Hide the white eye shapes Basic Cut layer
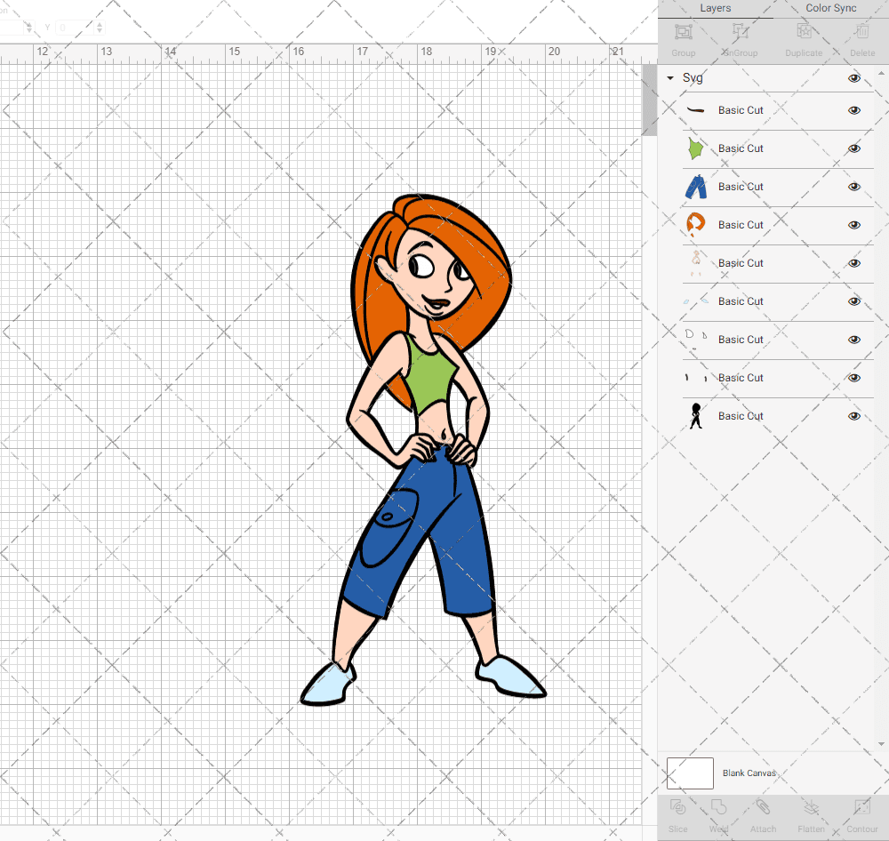 (853, 340)
